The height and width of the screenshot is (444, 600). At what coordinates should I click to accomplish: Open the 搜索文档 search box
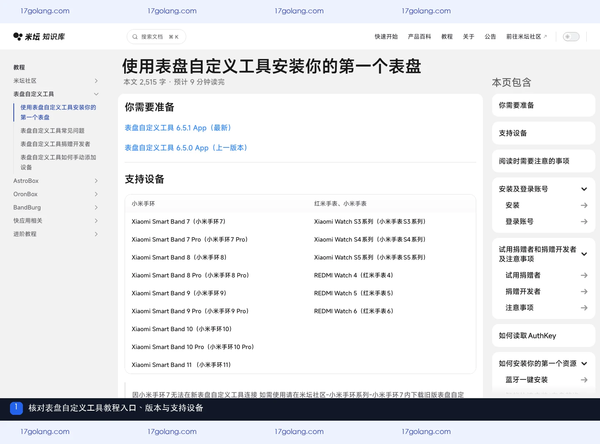tap(156, 37)
